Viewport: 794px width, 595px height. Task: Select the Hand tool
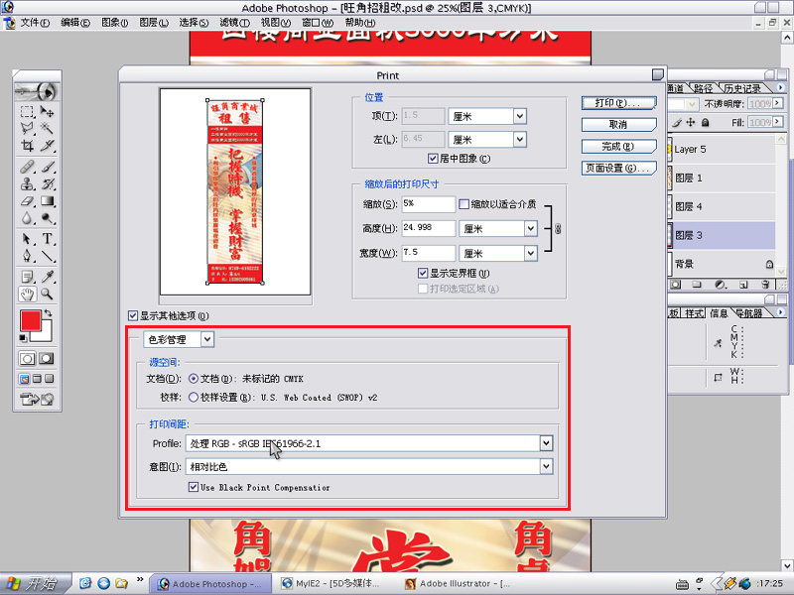(27, 294)
